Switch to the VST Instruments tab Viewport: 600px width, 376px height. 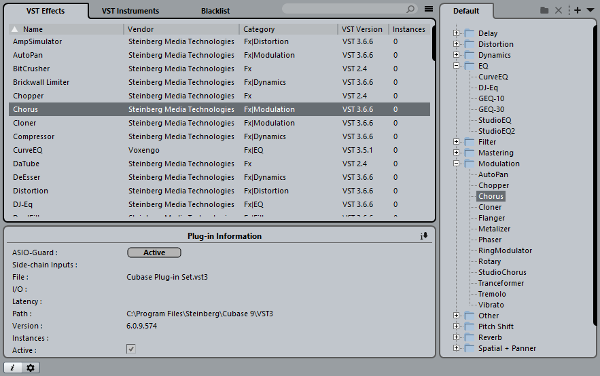[x=130, y=11]
